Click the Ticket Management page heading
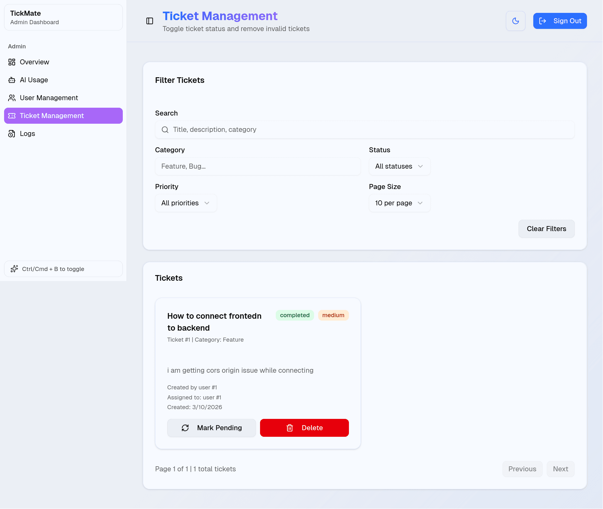The width and height of the screenshot is (603, 509). point(220,16)
